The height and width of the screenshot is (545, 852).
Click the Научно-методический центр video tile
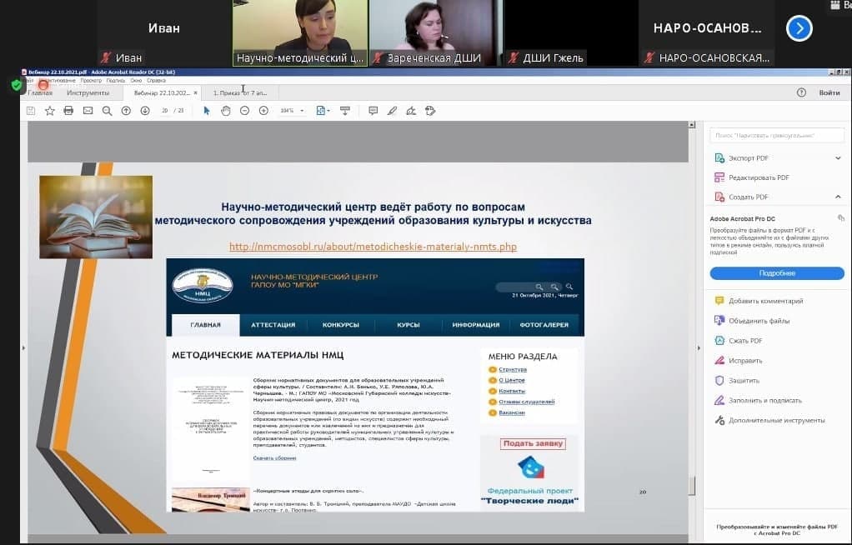300,33
